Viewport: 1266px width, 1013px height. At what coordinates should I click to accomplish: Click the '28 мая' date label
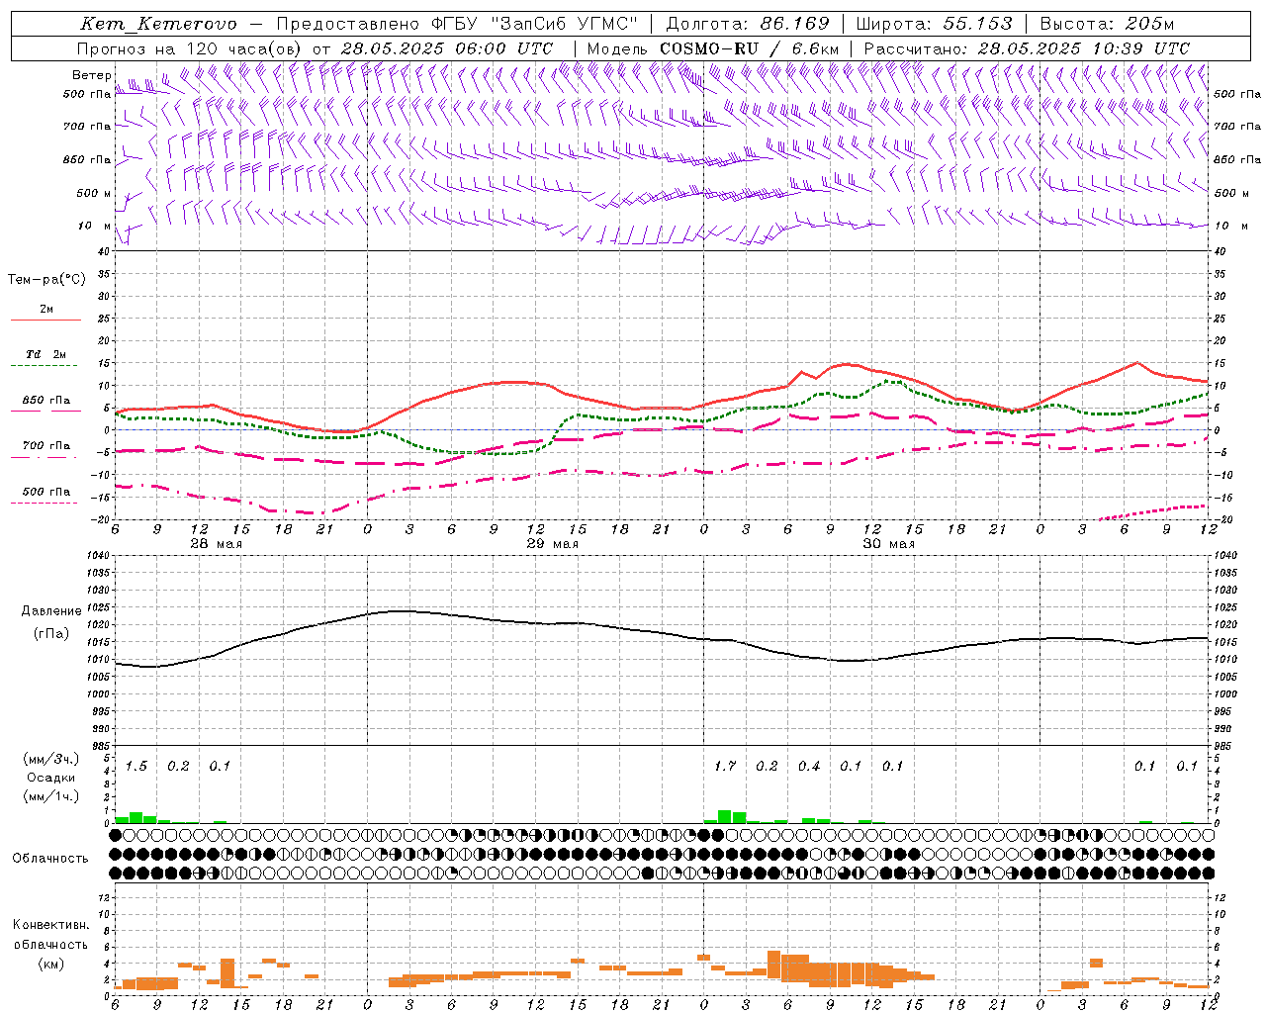[x=216, y=544]
